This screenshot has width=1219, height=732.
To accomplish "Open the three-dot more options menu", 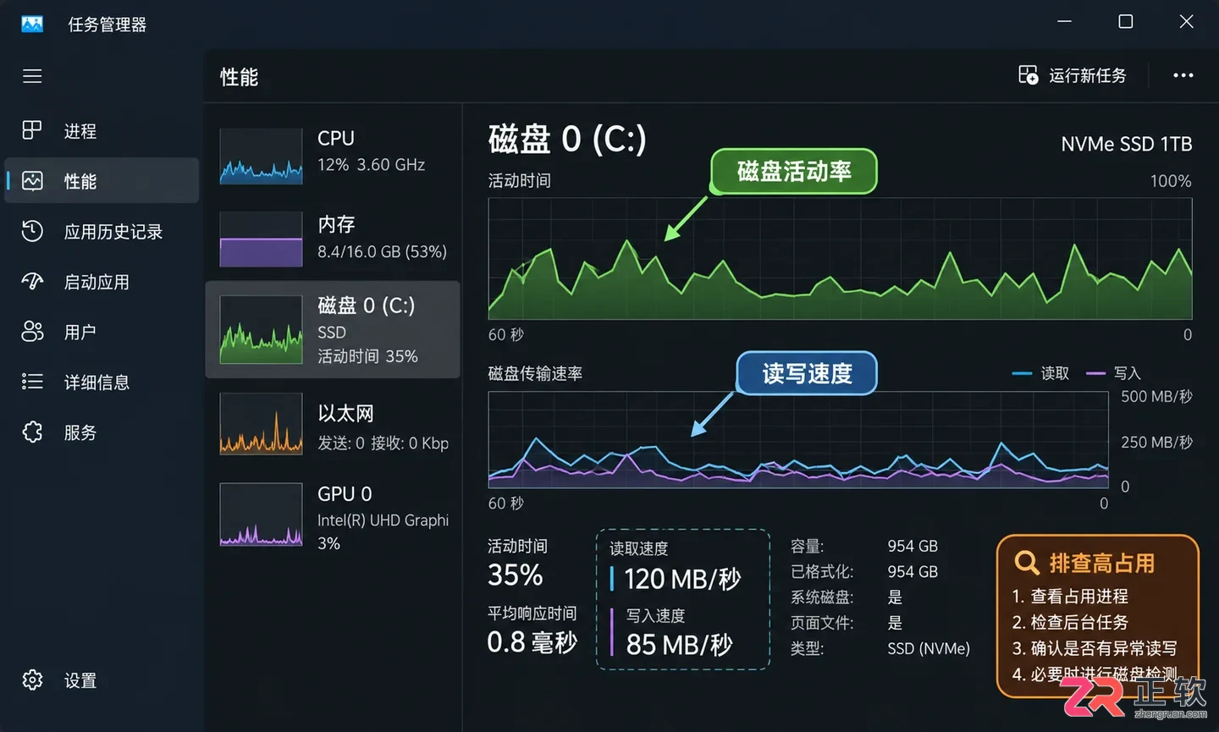I will [x=1183, y=75].
